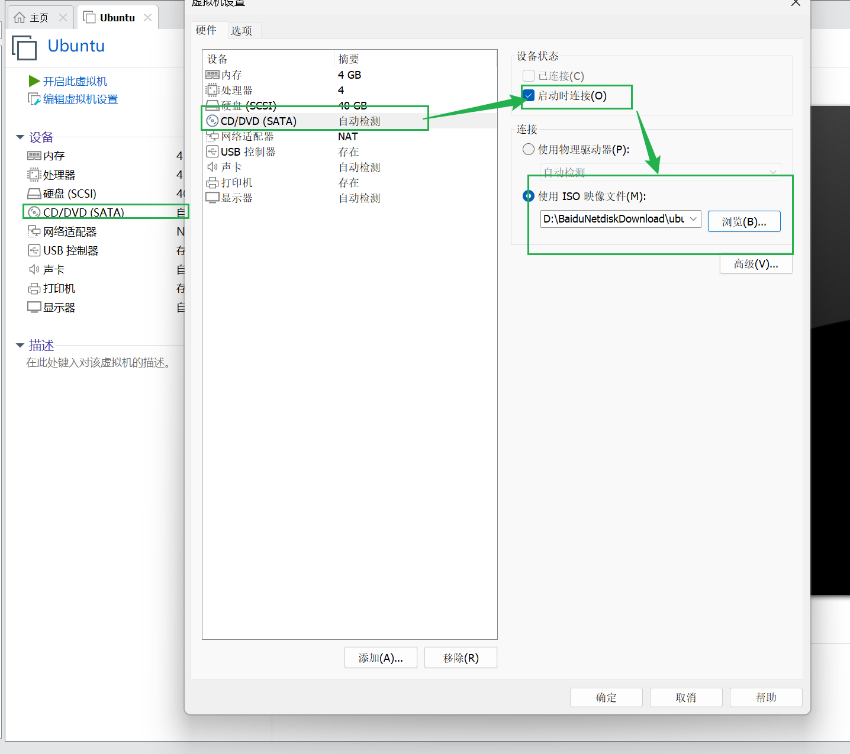The width and height of the screenshot is (850, 754).
Task: Click 网络适配器 icon in sidebar
Action: coord(34,231)
